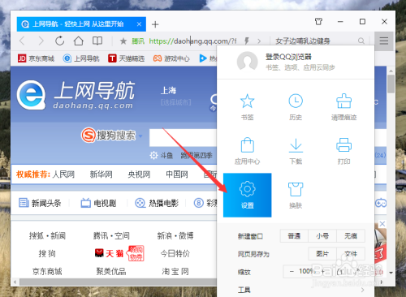Save the page as file (文件)
This screenshot has width=406, height=297.
click(x=351, y=254)
